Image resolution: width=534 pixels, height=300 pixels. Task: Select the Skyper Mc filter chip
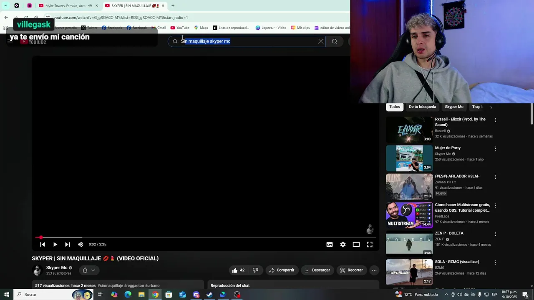pyautogui.click(x=454, y=107)
